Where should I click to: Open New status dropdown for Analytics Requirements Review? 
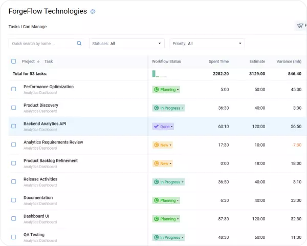click(x=163, y=145)
